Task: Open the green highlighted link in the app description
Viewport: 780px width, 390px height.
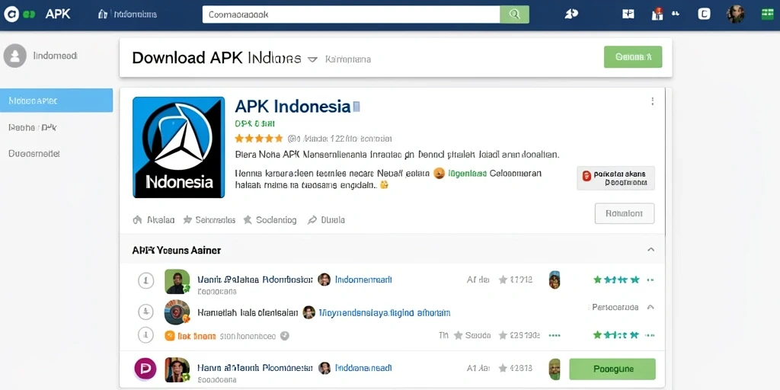Action: (x=467, y=174)
